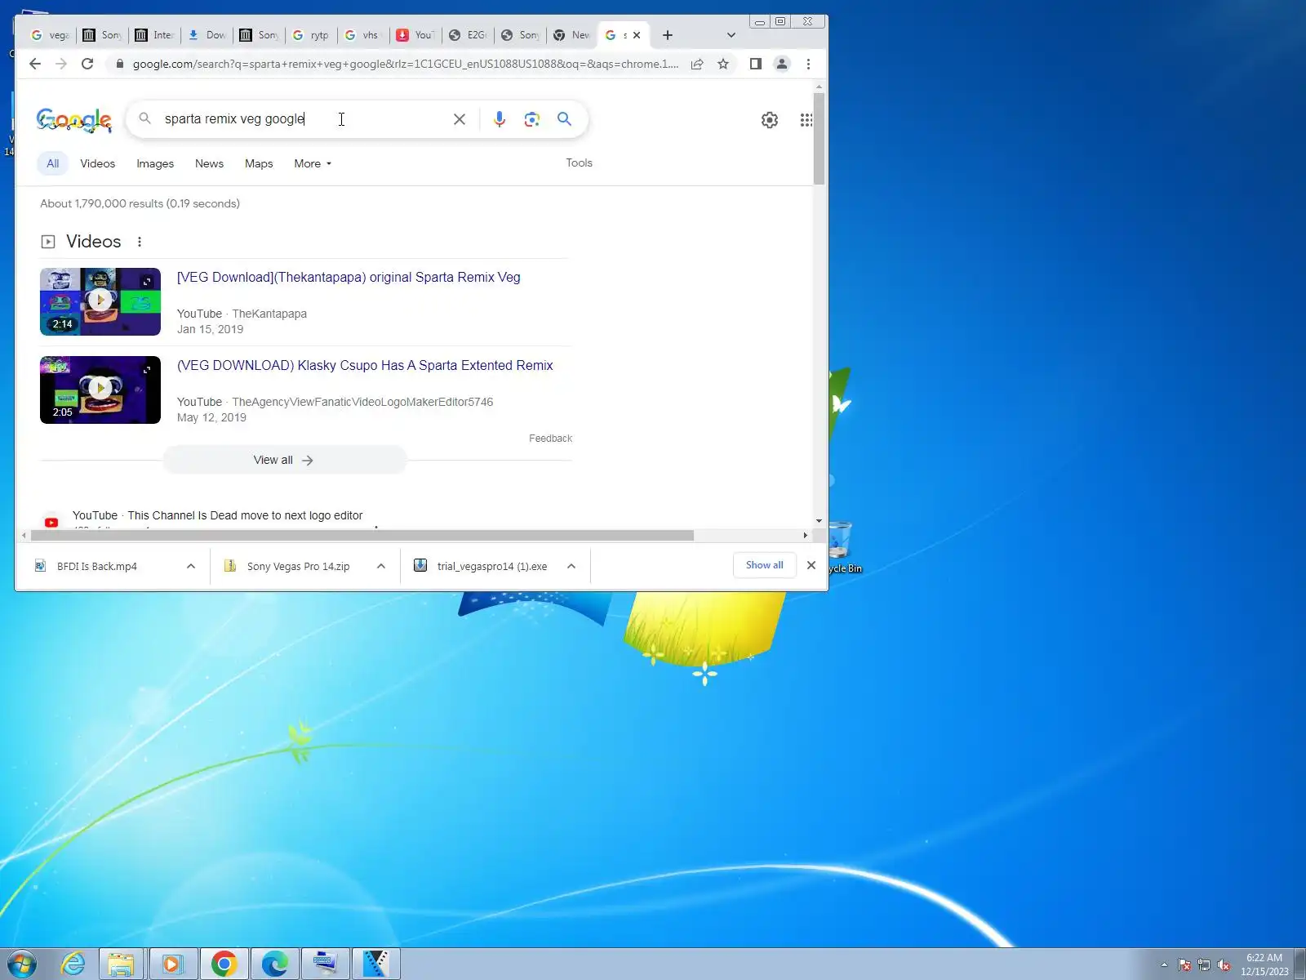Select the Recycle Bin on the desktop
This screenshot has width=1306, height=980.
coord(843,547)
